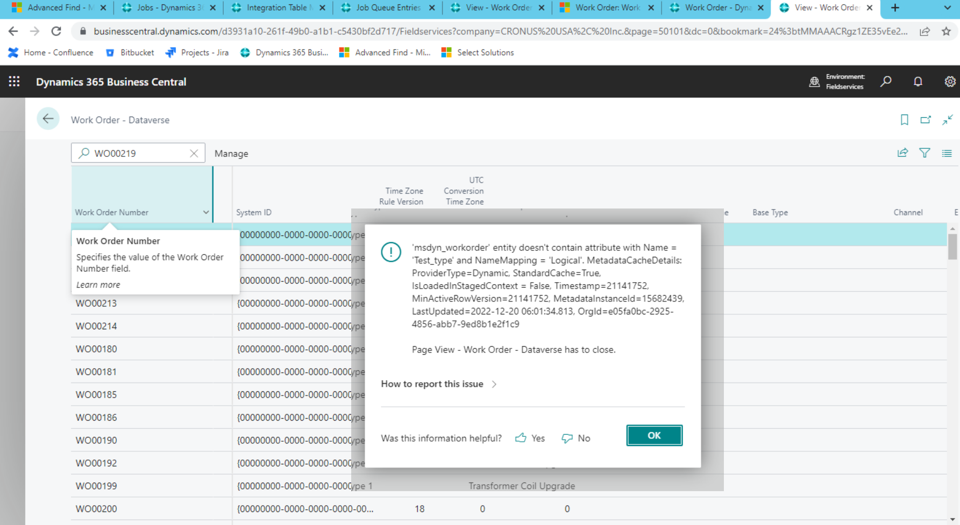960x525 pixels.
Task: Open page in a new window
Action: (x=926, y=120)
